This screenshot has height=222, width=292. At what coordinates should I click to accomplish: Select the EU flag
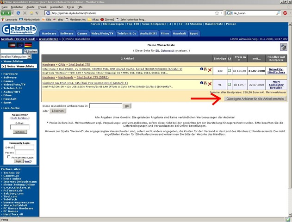(20, 45)
